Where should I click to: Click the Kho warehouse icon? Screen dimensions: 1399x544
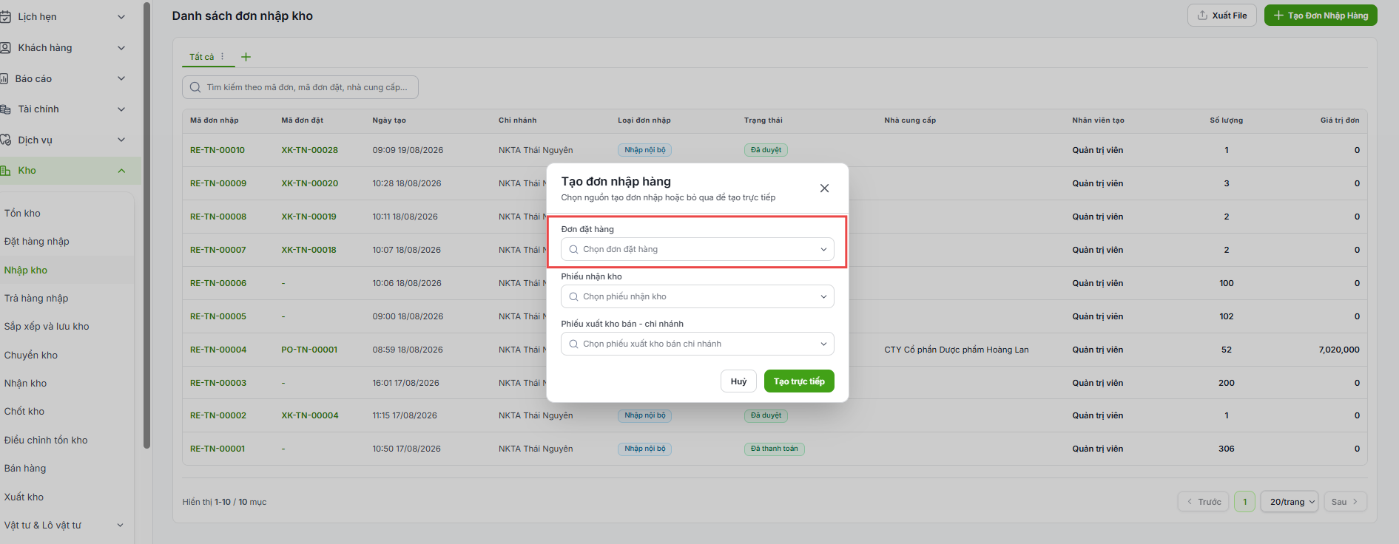(x=5, y=171)
